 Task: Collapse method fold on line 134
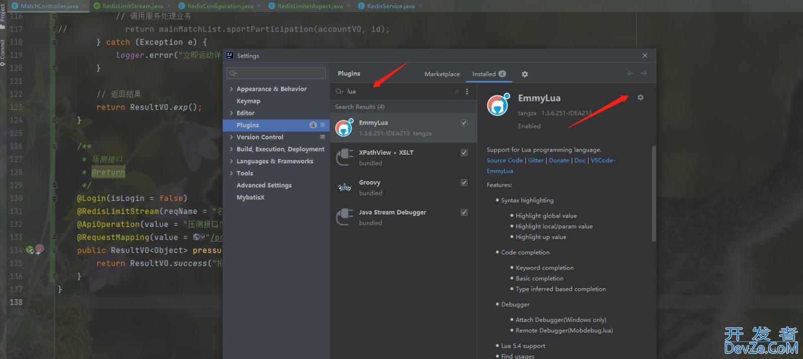pyautogui.click(x=55, y=250)
